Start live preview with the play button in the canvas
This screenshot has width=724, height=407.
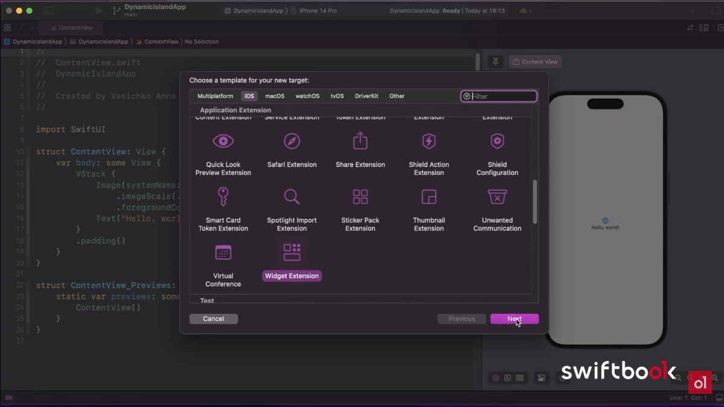point(495,378)
